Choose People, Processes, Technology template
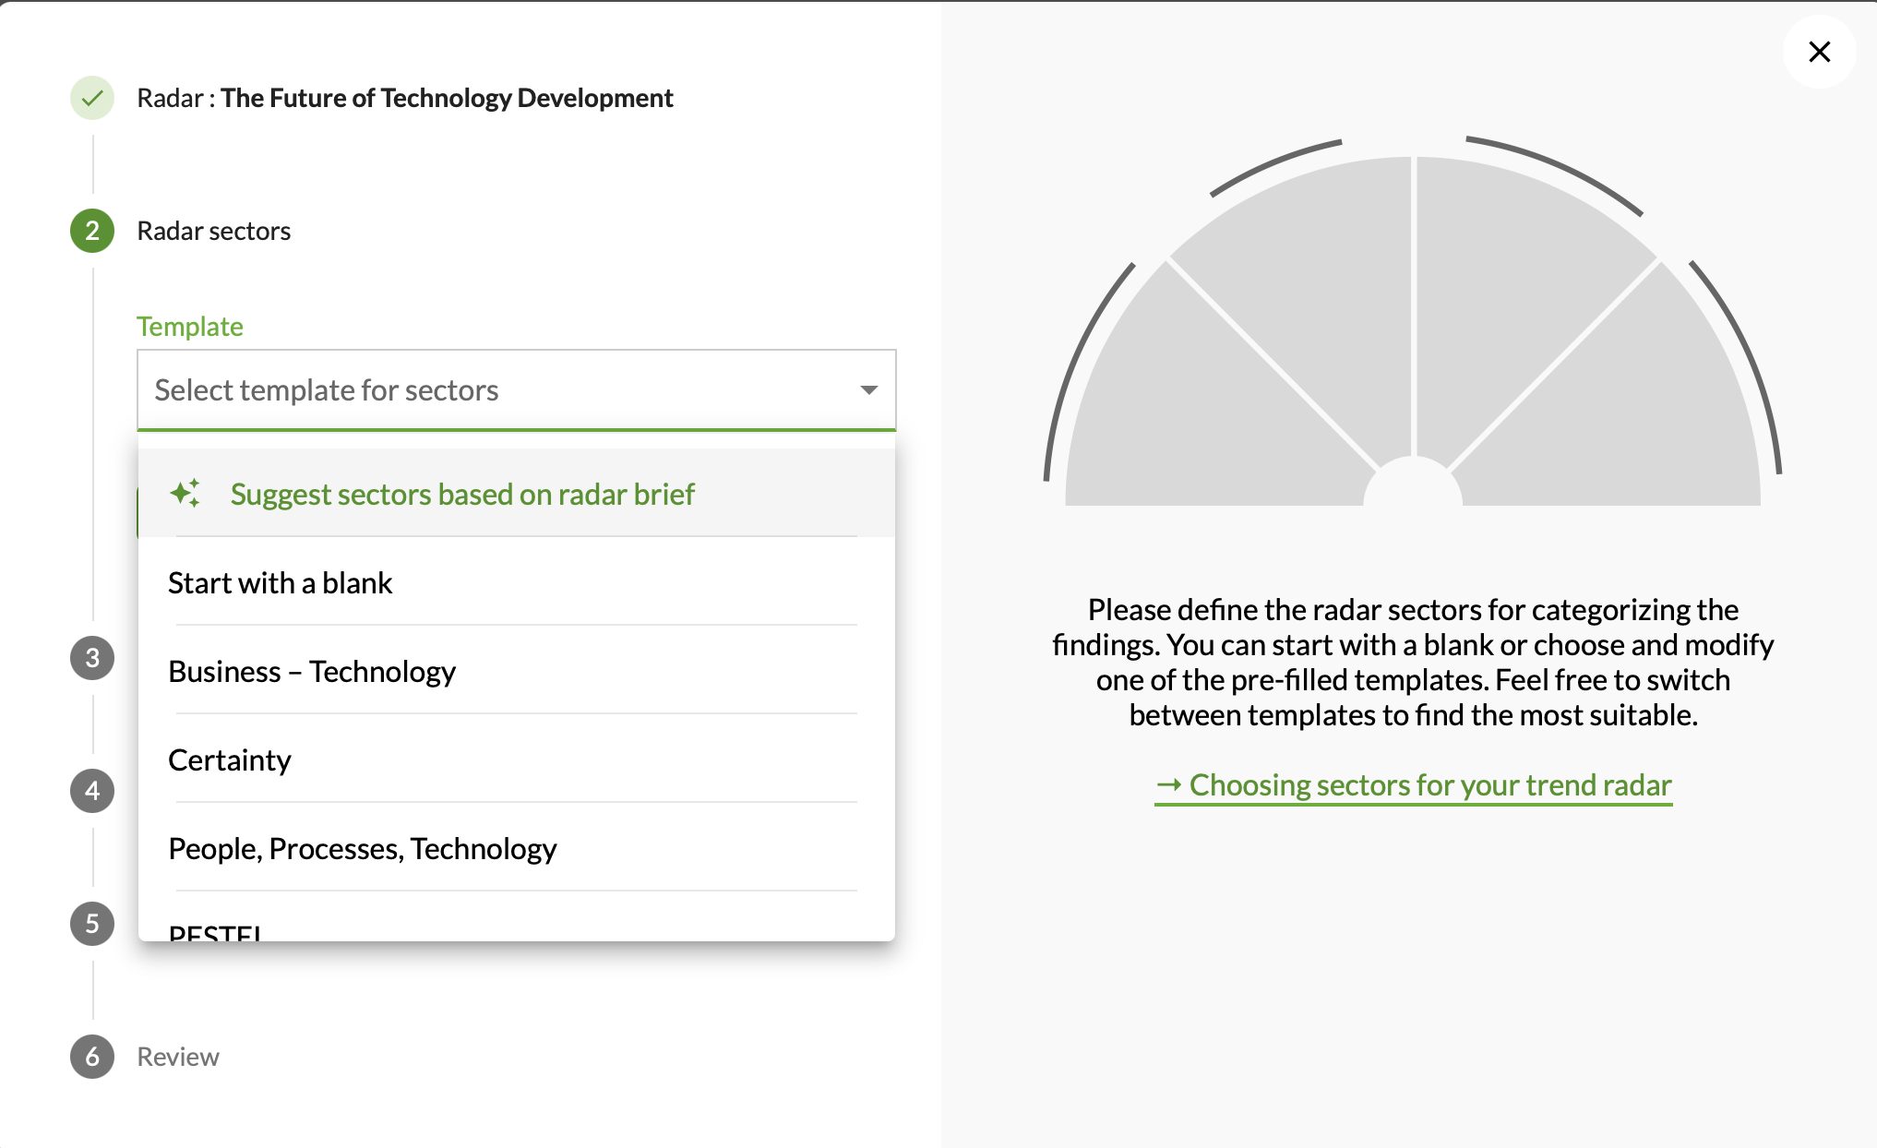 [x=363, y=849]
